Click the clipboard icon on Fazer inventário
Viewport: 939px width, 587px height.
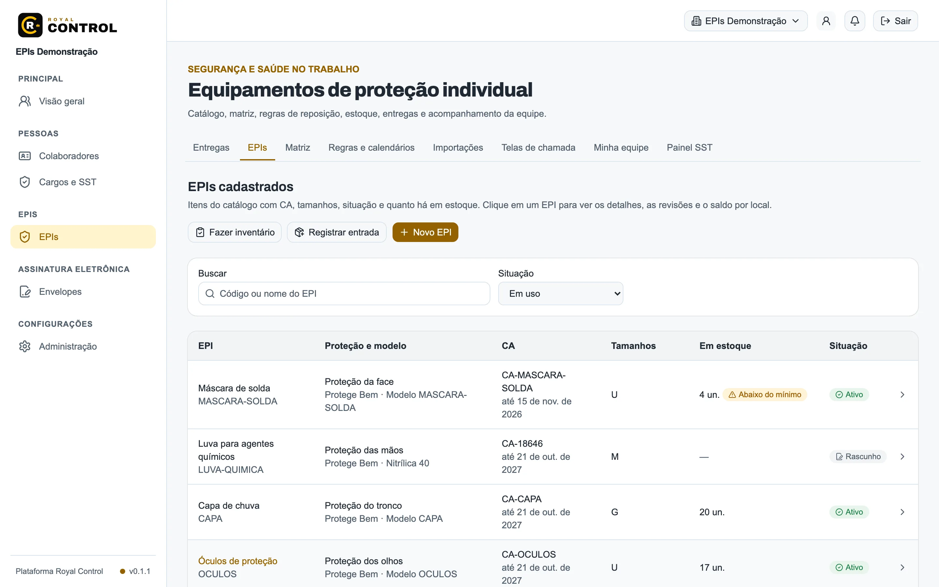pos(200,232)
